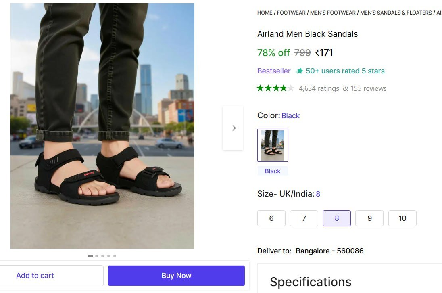
Task: Click the next image arrow button
Action: click(233, 128)
